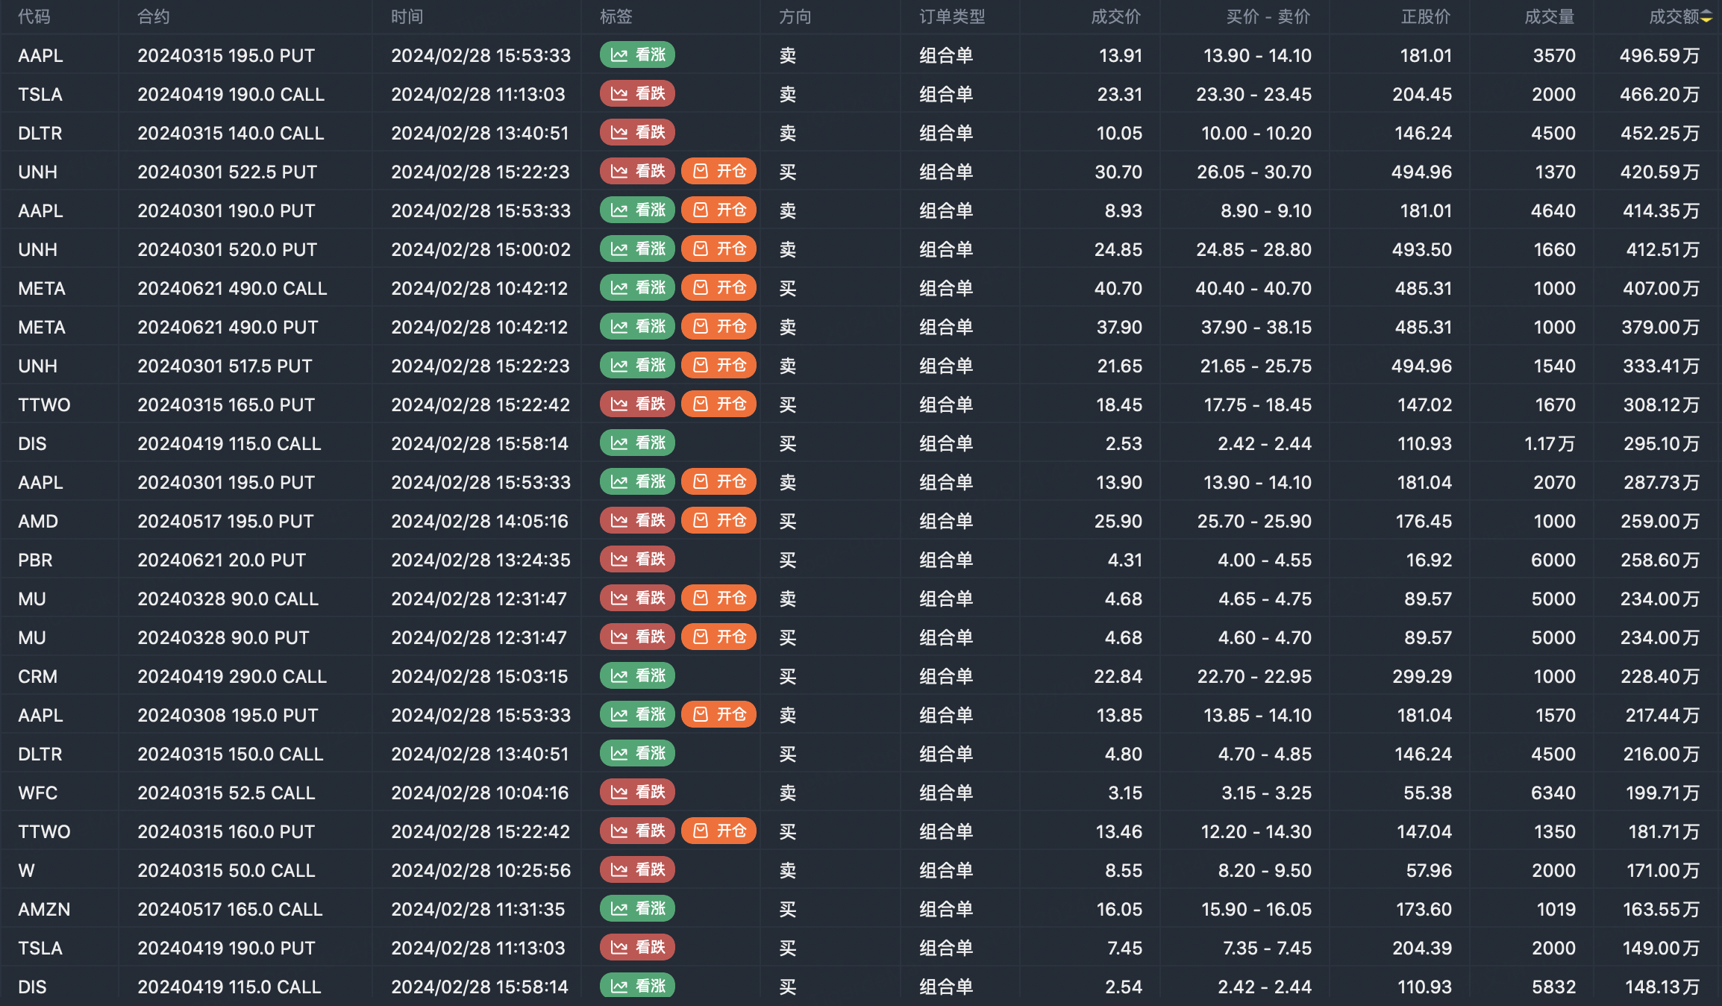Select the W 20240315 50.0 CALL row

pyautogui.click(x=226, y=870)
